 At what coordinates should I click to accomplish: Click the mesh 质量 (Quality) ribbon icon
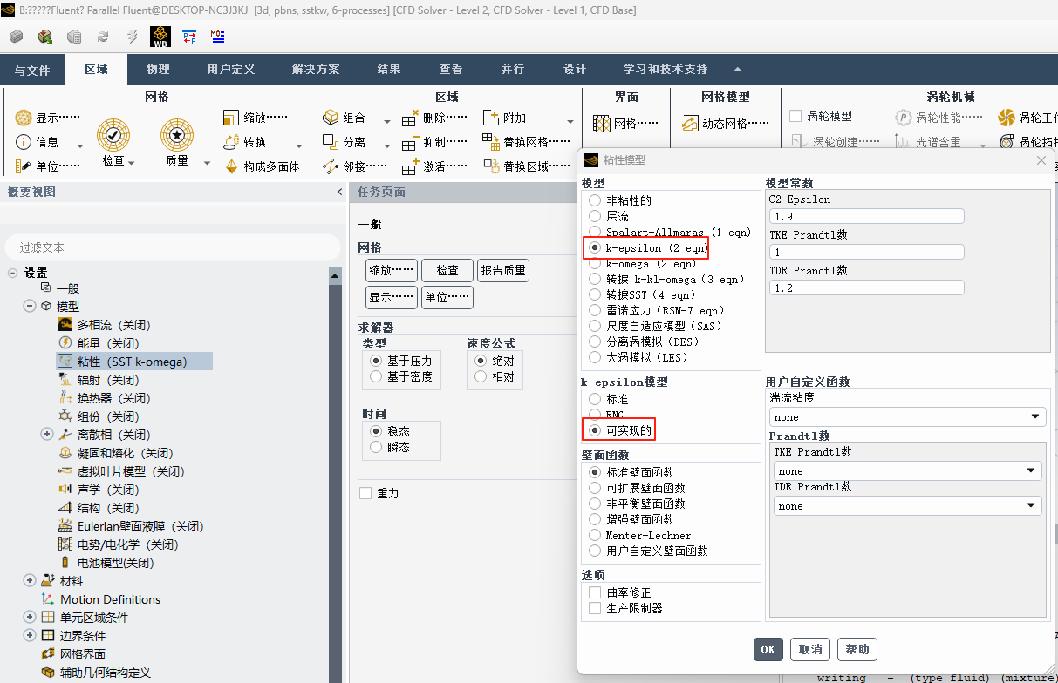click(177, 135)
